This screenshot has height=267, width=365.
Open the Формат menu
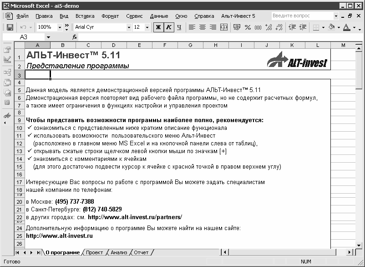coord(110,16)
